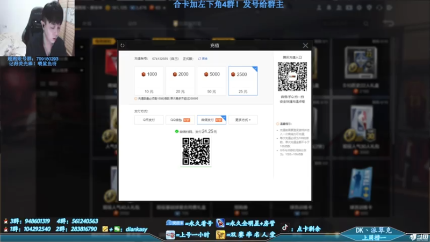The image size is (430, 242).
Task: Click the WeChat payment QR code for 24.25 元
Action: click(x=196, y=151)
